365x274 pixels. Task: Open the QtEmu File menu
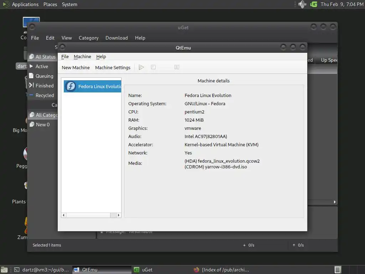pyautogui.click(x=65, y=57)
